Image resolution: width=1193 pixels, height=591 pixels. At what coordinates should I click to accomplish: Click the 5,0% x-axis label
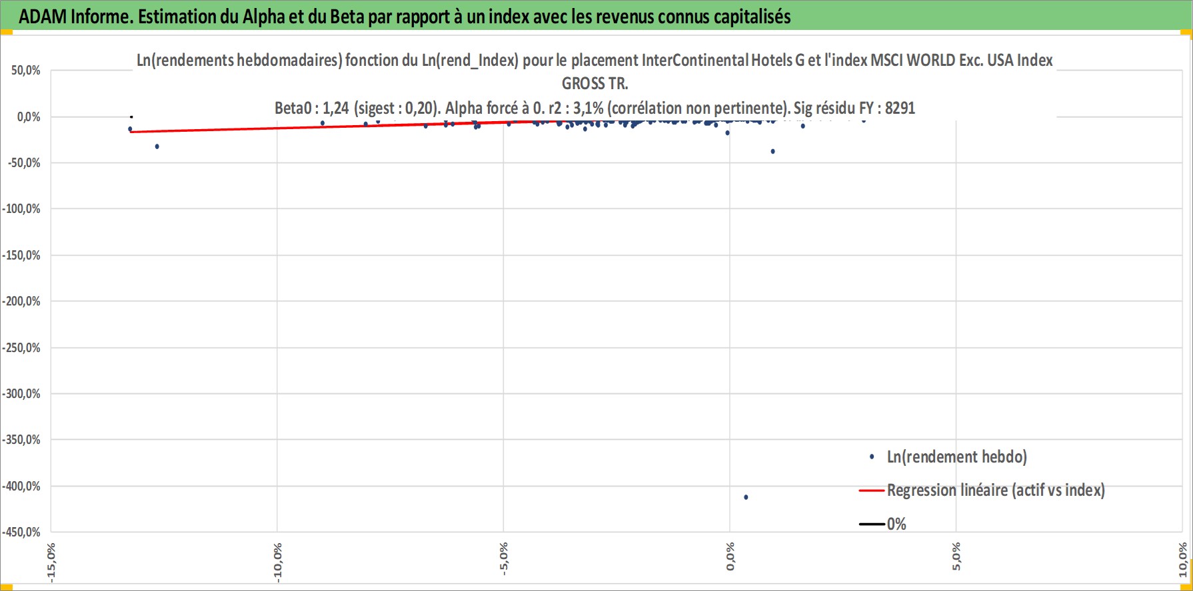tap(956, 556)
